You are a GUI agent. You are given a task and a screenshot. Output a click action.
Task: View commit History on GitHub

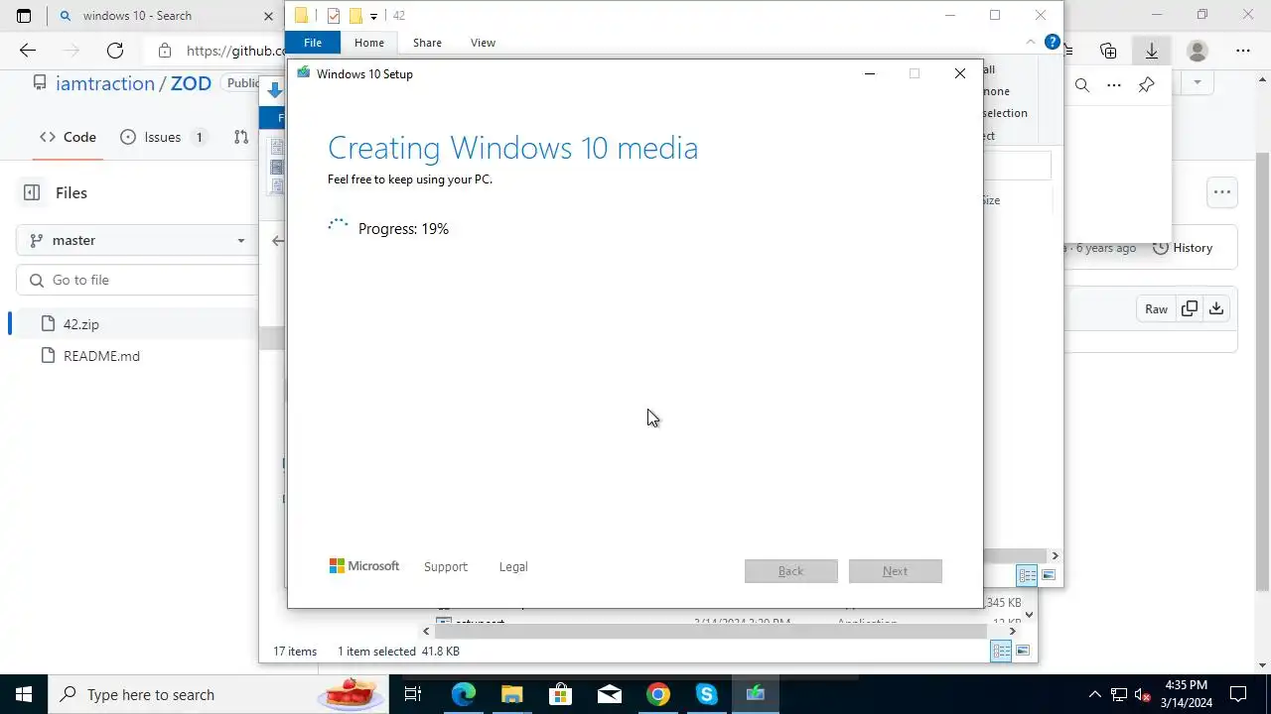(1183, 248)
